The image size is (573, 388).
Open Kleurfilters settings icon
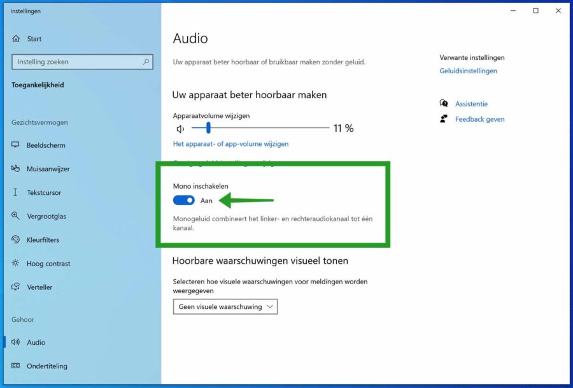(x=15, y=240)
